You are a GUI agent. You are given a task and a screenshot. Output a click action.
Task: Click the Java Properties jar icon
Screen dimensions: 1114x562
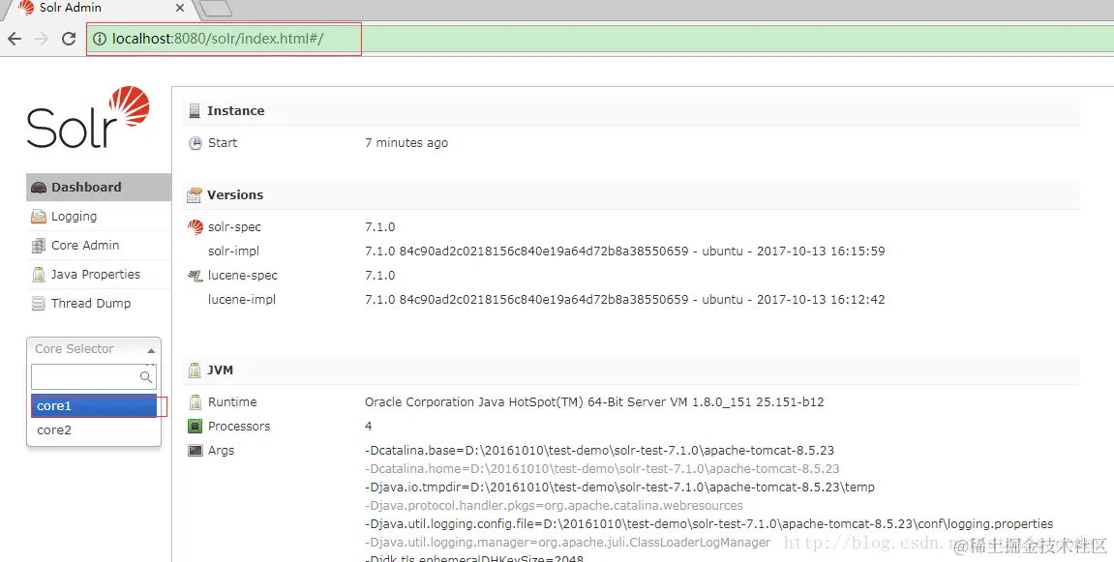(39, 275)
